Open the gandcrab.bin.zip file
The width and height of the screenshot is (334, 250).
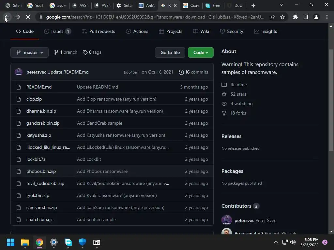[x=43, y=123]
